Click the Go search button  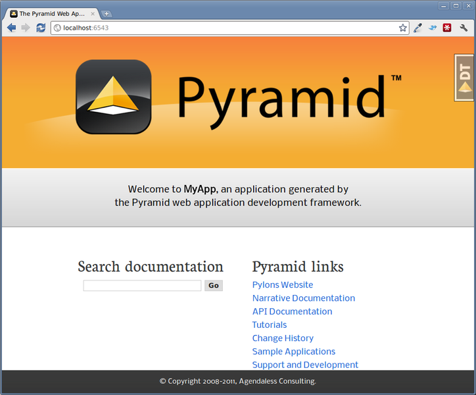point(214,286)
